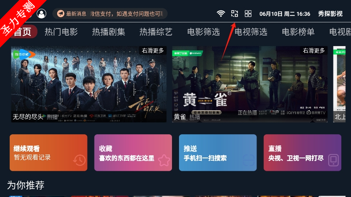The width and height of the screenshot is (351, 197).
Task: Click the megaphone announcement icon
Action: coord(60,14)
